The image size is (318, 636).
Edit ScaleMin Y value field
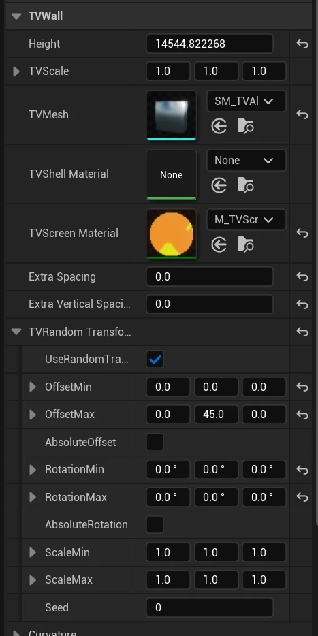216,552
